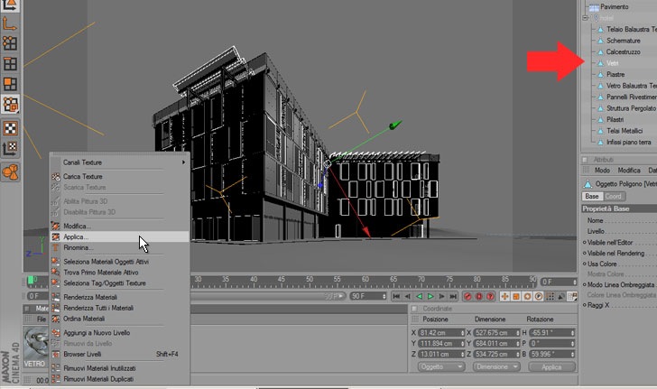
Task: Select Base tab in Attributes
Action: (x=592, y=196)
